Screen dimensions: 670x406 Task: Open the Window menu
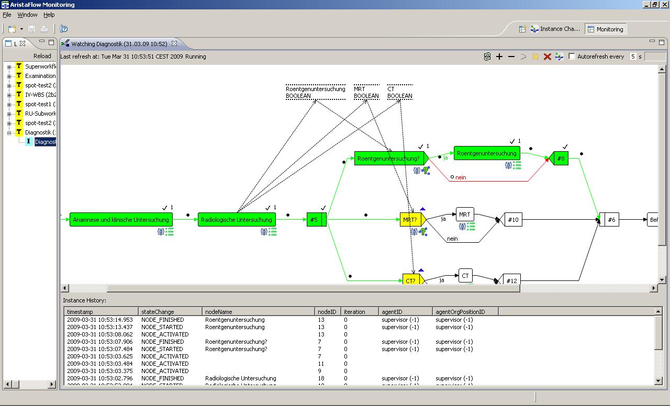click(27, 15)
